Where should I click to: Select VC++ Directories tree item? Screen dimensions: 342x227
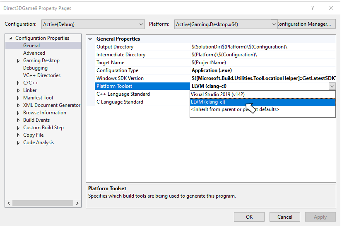[42, 75]
